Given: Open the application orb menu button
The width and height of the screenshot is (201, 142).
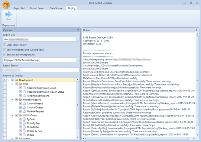Looking at the screenshot, I should (6, 5).
